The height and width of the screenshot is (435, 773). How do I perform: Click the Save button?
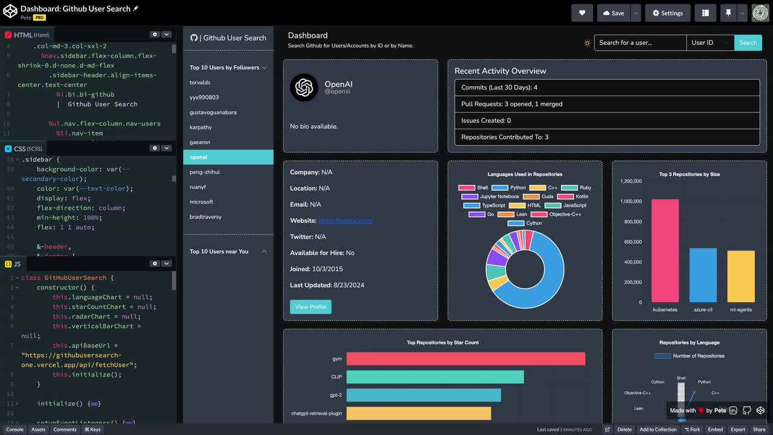click(613, 13)
